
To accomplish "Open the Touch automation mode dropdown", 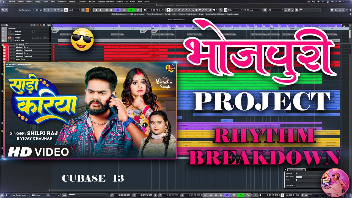I will pyautogui.click(x=74, y=10).
